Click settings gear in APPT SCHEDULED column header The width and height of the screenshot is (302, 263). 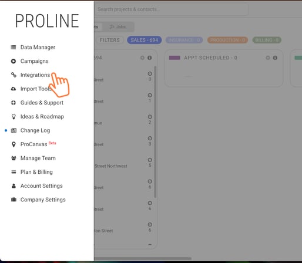point(268,58)
